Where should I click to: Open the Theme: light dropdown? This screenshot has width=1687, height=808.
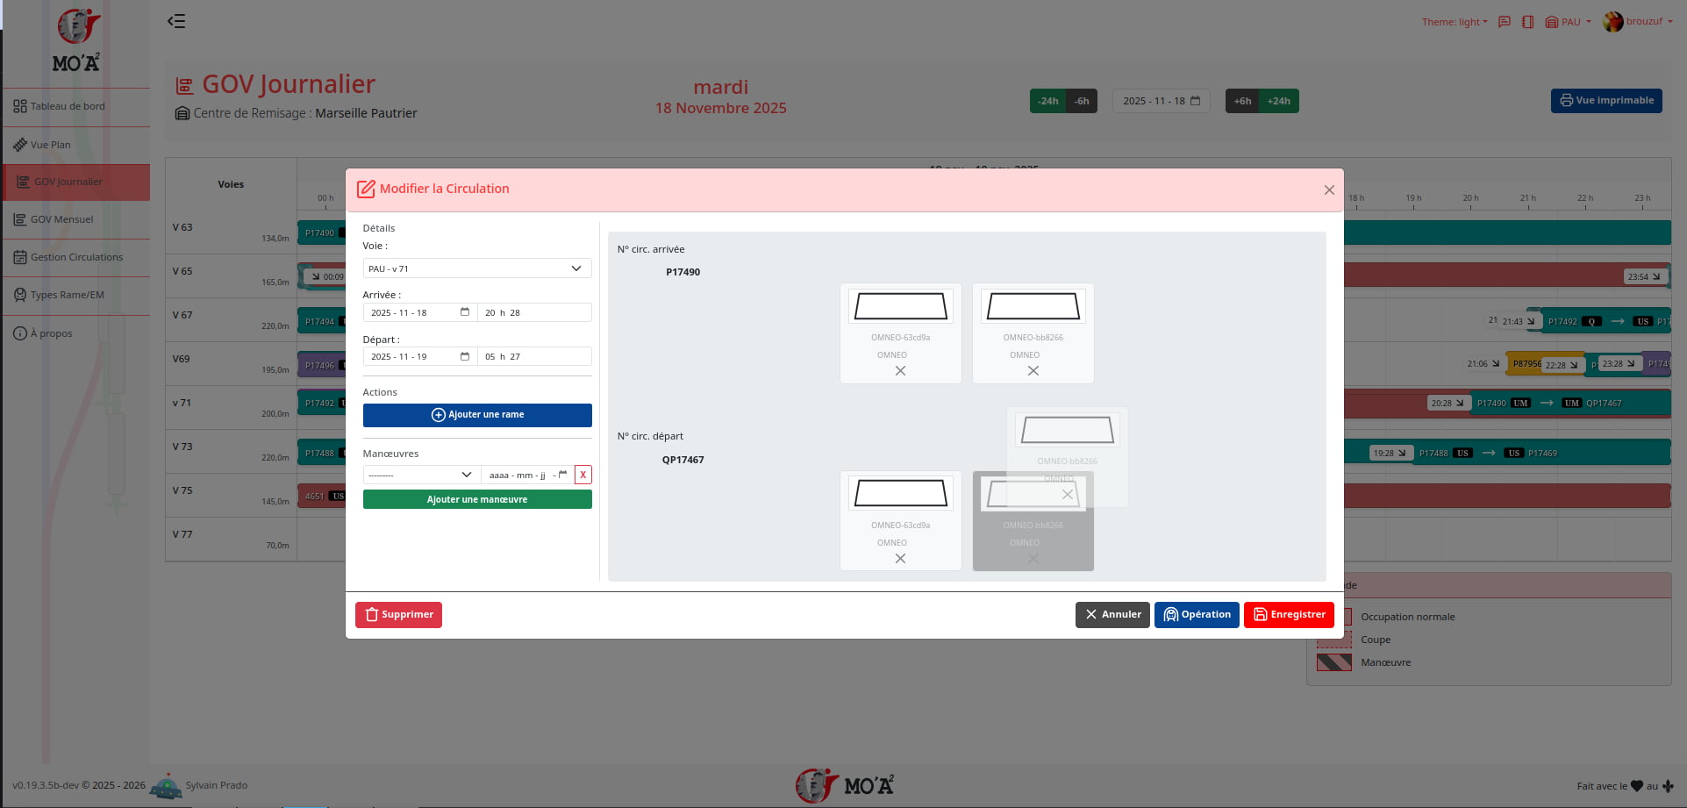pyautogui.click(x=1454, y=22)
